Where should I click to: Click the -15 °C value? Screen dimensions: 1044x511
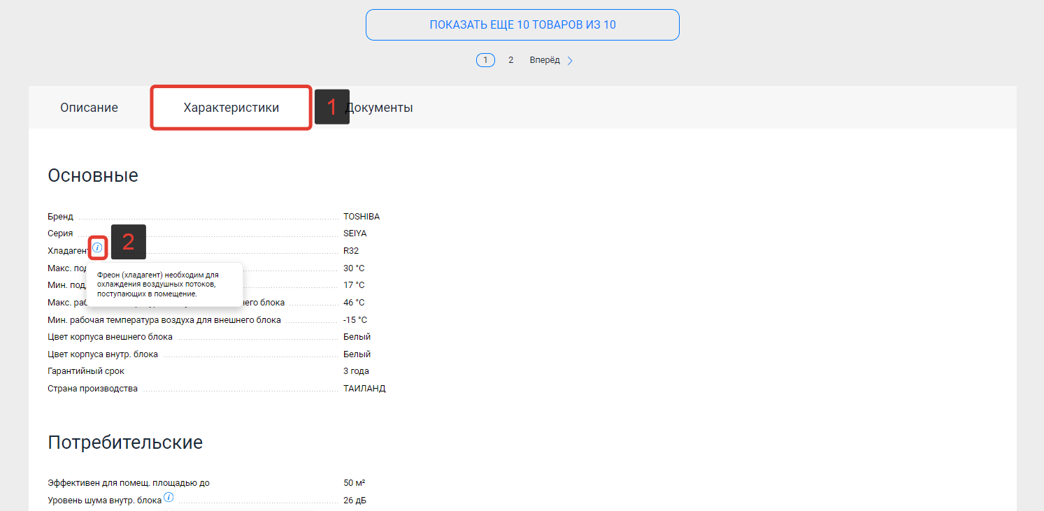pyautogui.click(x=355, y=320)
